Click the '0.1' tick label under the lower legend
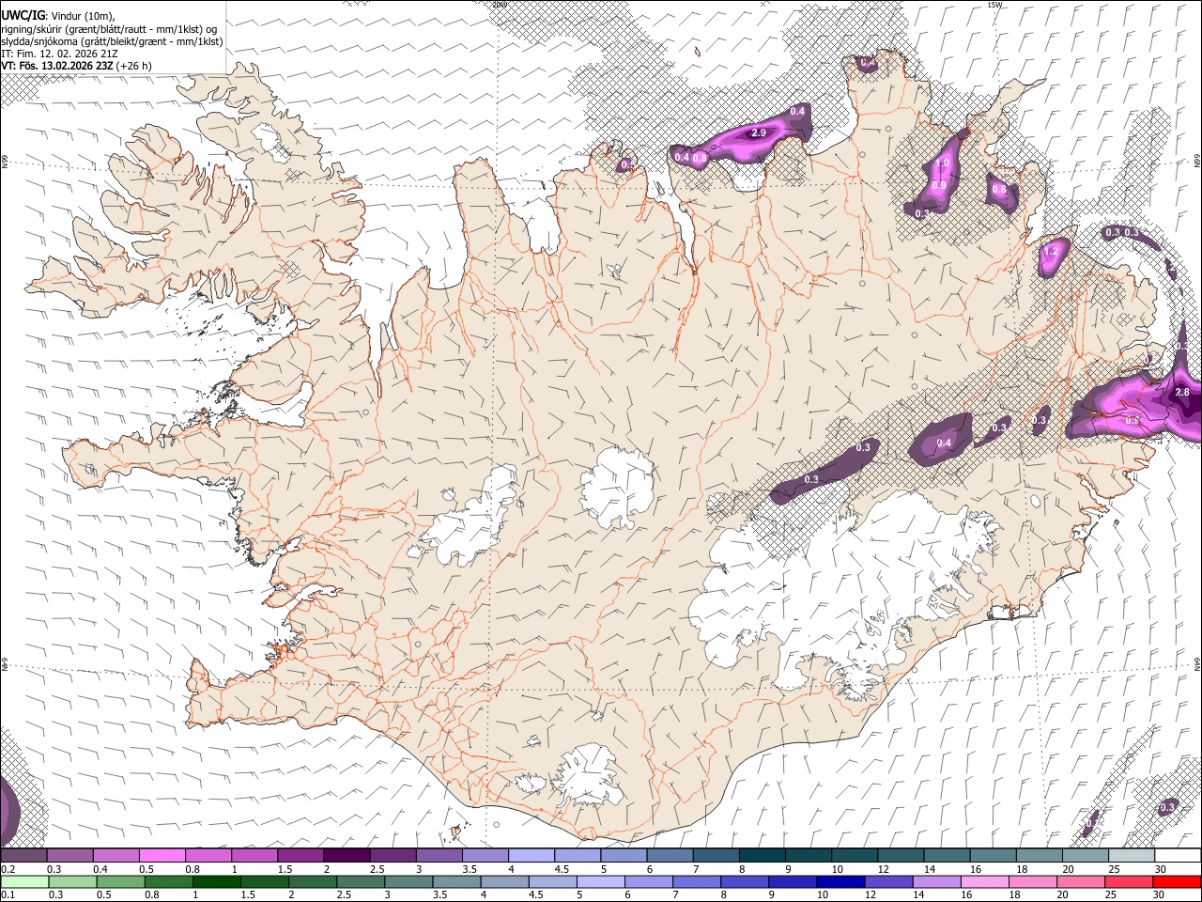Screen dimensions: 1202x902 (x=8, y=894)
